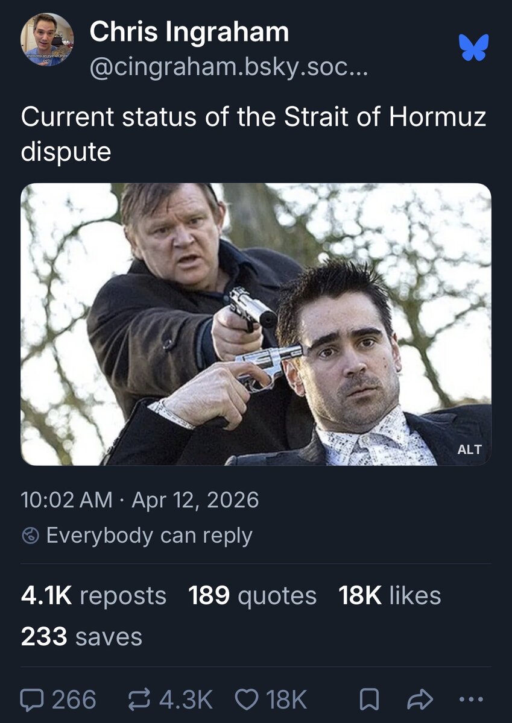
Task: Click the reply speech bubble icon
Action: pos(33,700)
